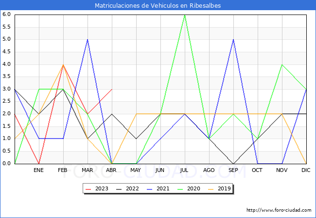The width and height of the screenshot is (316, 218).
Task: Click the 3.0 value on the y-axis
Action: (6, 89)
